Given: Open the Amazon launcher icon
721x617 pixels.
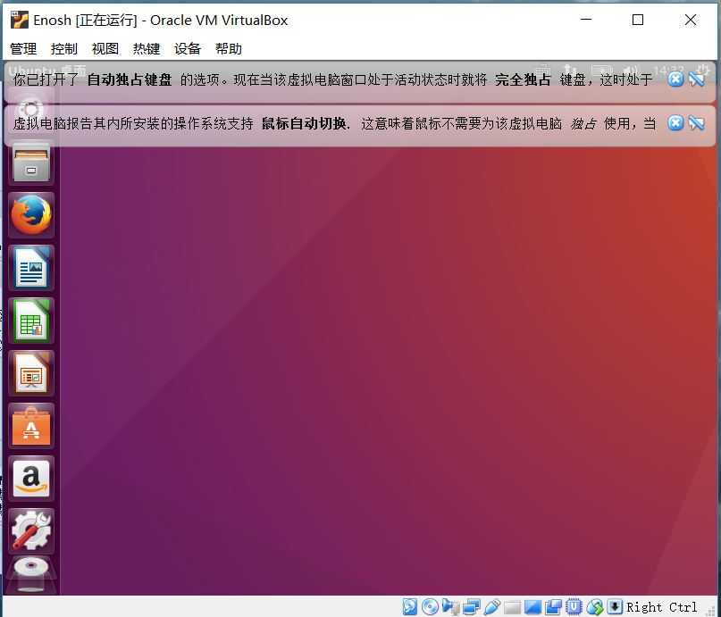Looking at the screenshot, I should pos(30,479).
